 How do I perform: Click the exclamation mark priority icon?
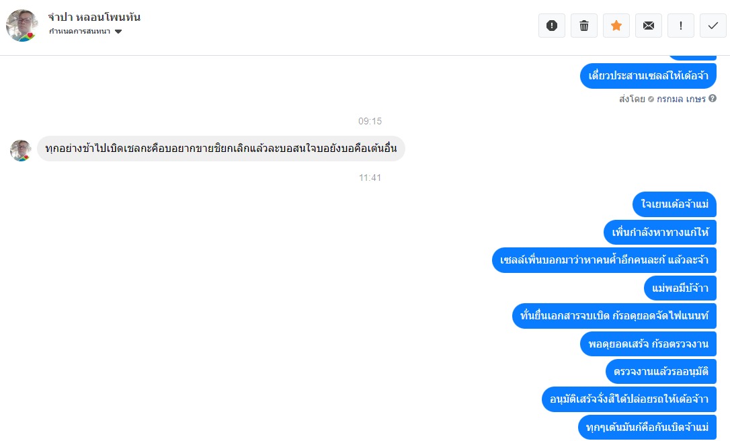coord(681,26)
